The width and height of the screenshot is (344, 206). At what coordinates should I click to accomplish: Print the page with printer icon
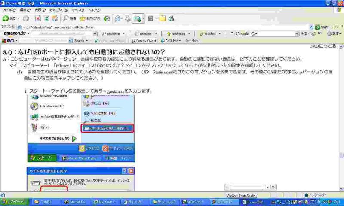click(x=128, y=19)
